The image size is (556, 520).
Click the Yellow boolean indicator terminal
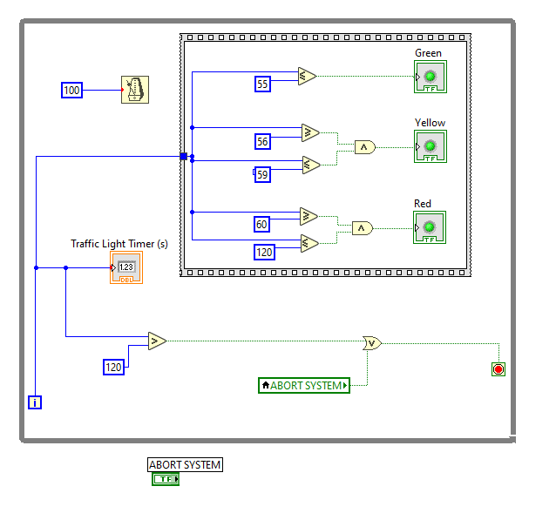point(431,146)
